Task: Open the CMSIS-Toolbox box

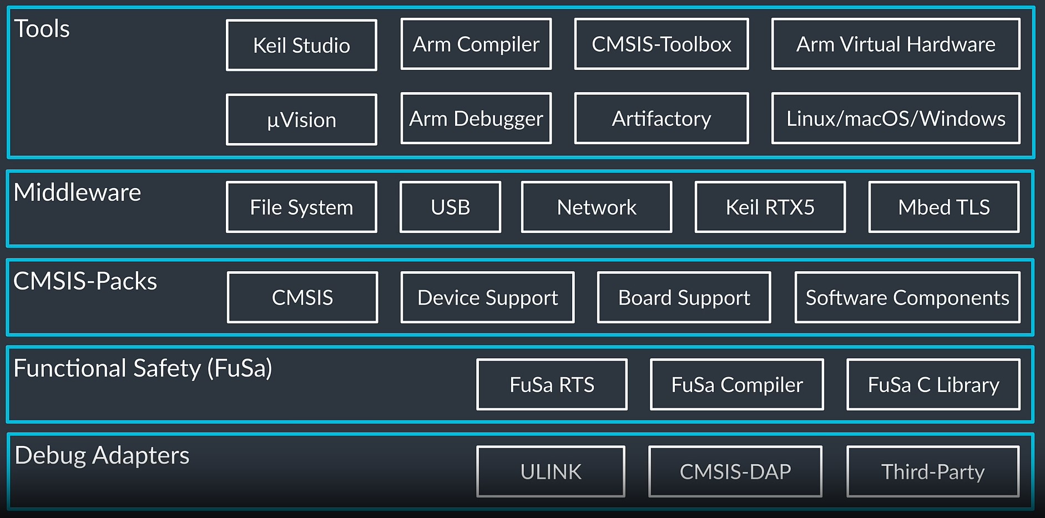Action: tap(661, 44)
